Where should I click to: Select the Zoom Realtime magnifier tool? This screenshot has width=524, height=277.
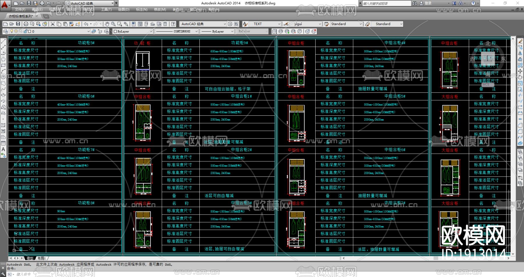point(113,24)
